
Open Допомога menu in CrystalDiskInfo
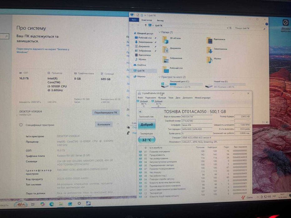[x=187, y=97]
